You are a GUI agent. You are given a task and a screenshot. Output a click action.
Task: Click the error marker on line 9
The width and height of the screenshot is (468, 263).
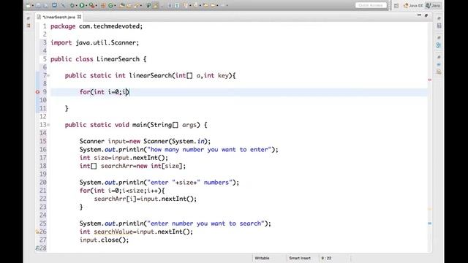(x=37, y=92)
